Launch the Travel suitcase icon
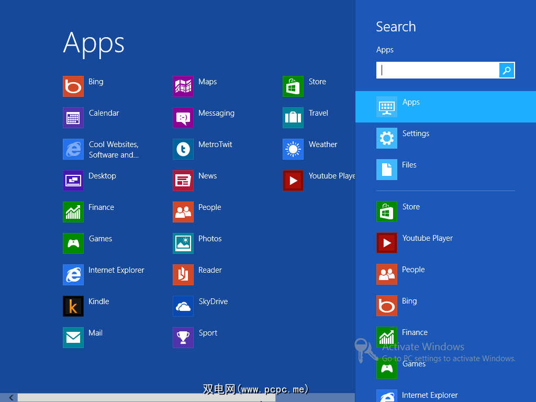 click(x=293, y=118)
